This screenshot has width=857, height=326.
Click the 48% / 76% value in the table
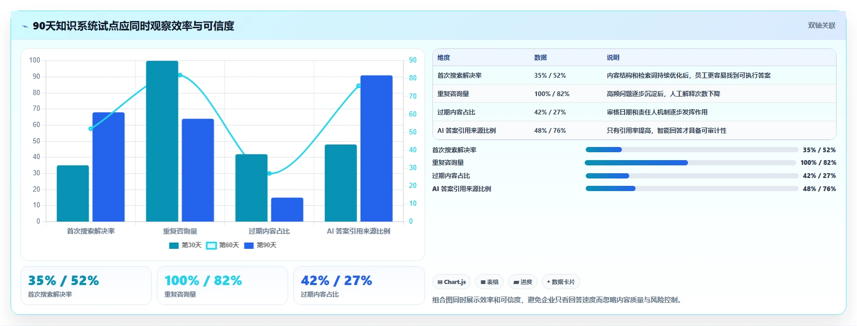pyautogui.click(x=550, y=131)
